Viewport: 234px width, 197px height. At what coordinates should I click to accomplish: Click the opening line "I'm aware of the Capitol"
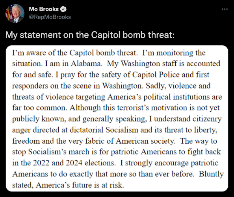click(x=54, y=53)
